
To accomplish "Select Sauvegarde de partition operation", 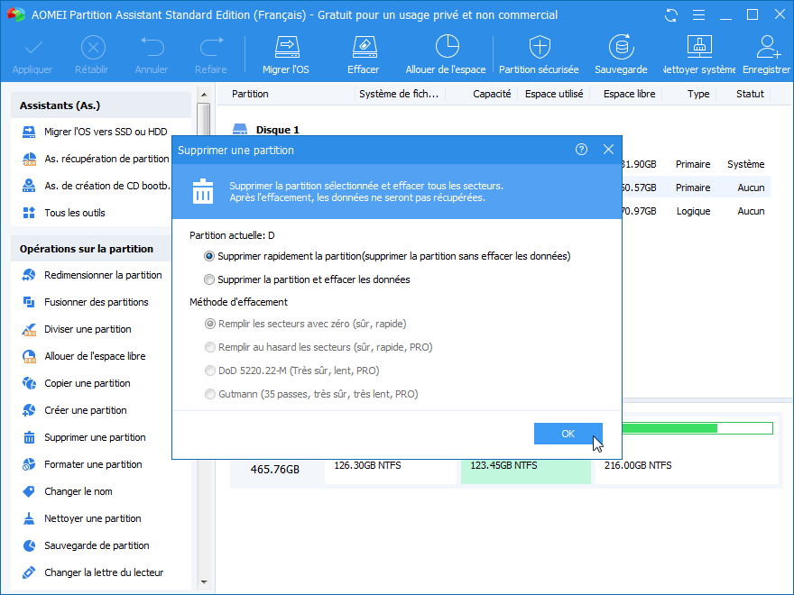I will pos(86,545).
